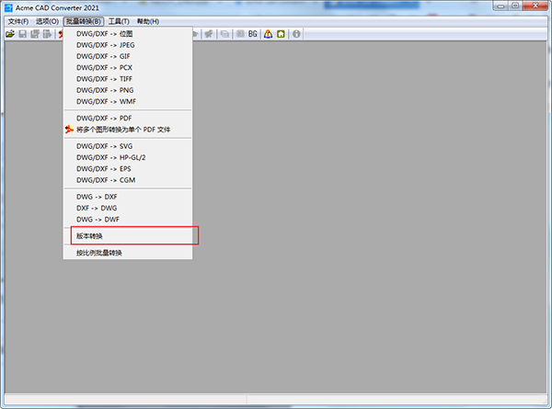The width and height of the screenshot is (552, 409).
Task: Close the Acme CAD Converter window
Action: (535, 6)
